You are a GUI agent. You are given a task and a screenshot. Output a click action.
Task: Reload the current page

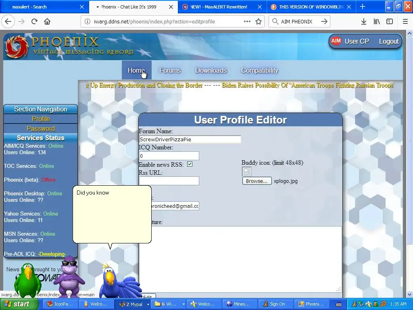35,22
